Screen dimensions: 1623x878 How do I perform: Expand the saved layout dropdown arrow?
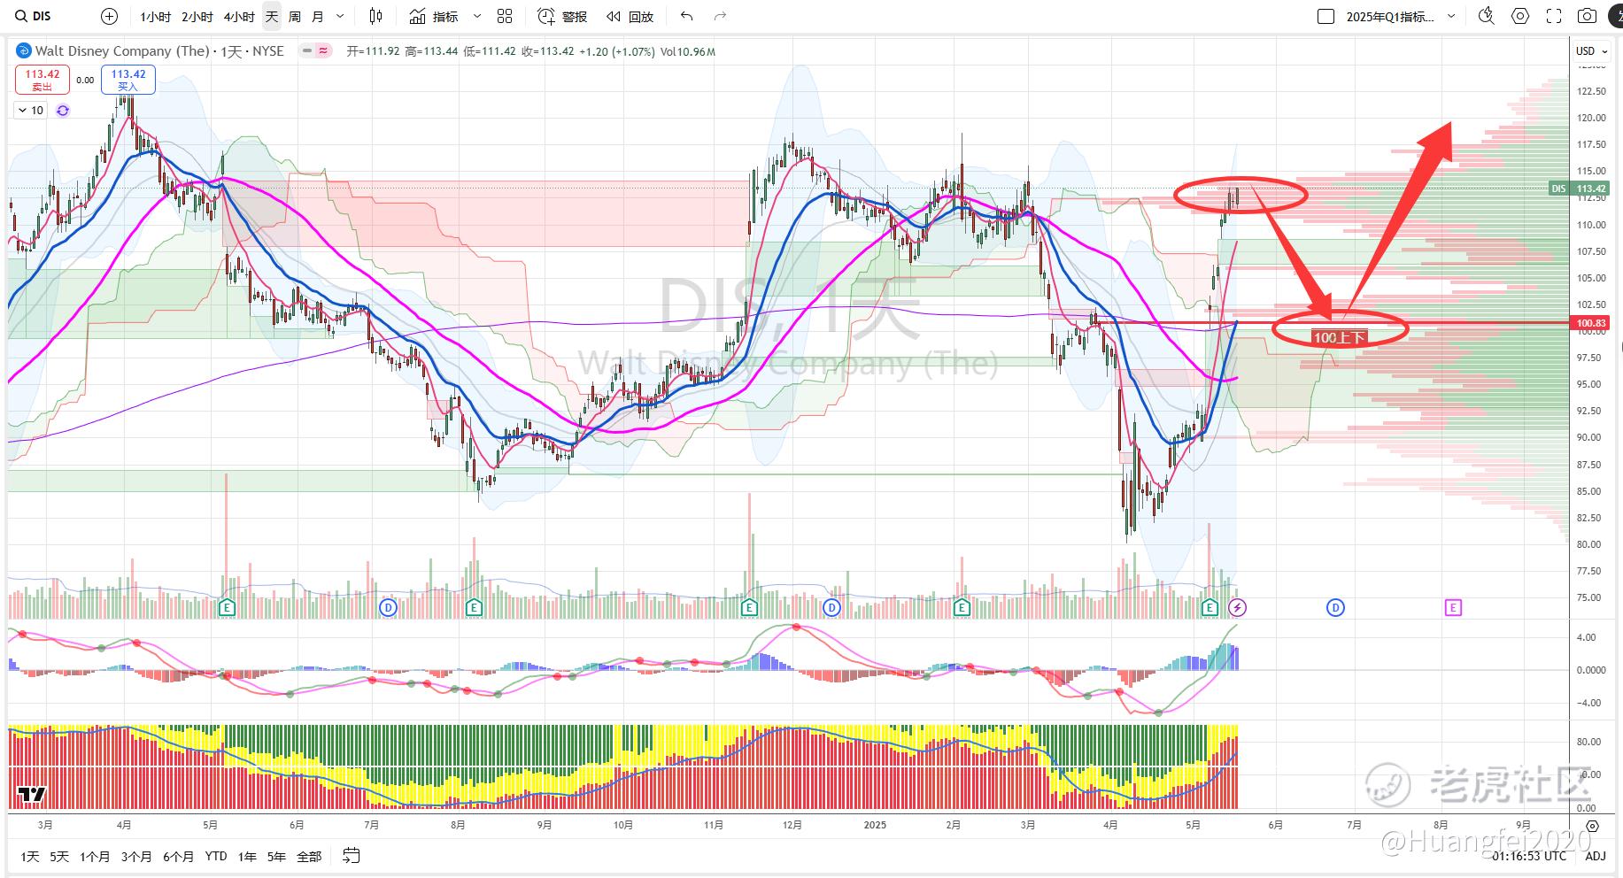pos(1451,16)
